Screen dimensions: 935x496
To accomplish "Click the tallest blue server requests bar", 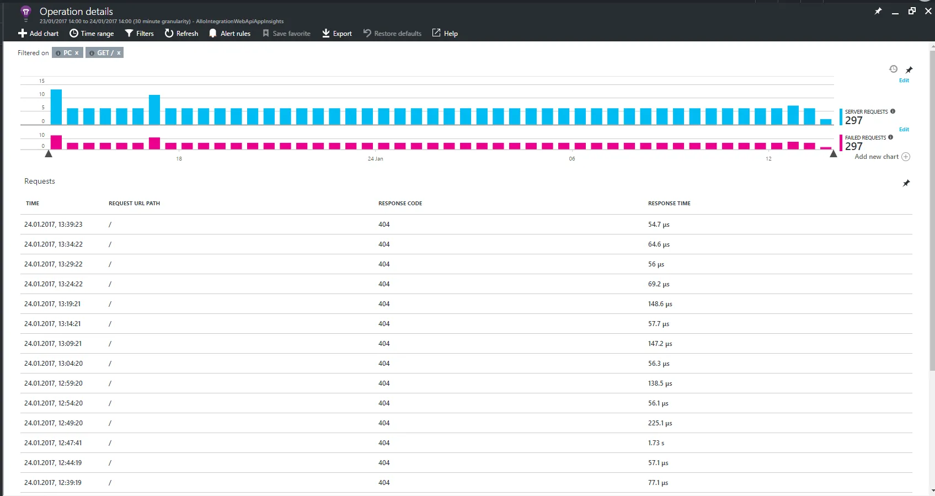I will pyautogui.click(x=56, y=107).
